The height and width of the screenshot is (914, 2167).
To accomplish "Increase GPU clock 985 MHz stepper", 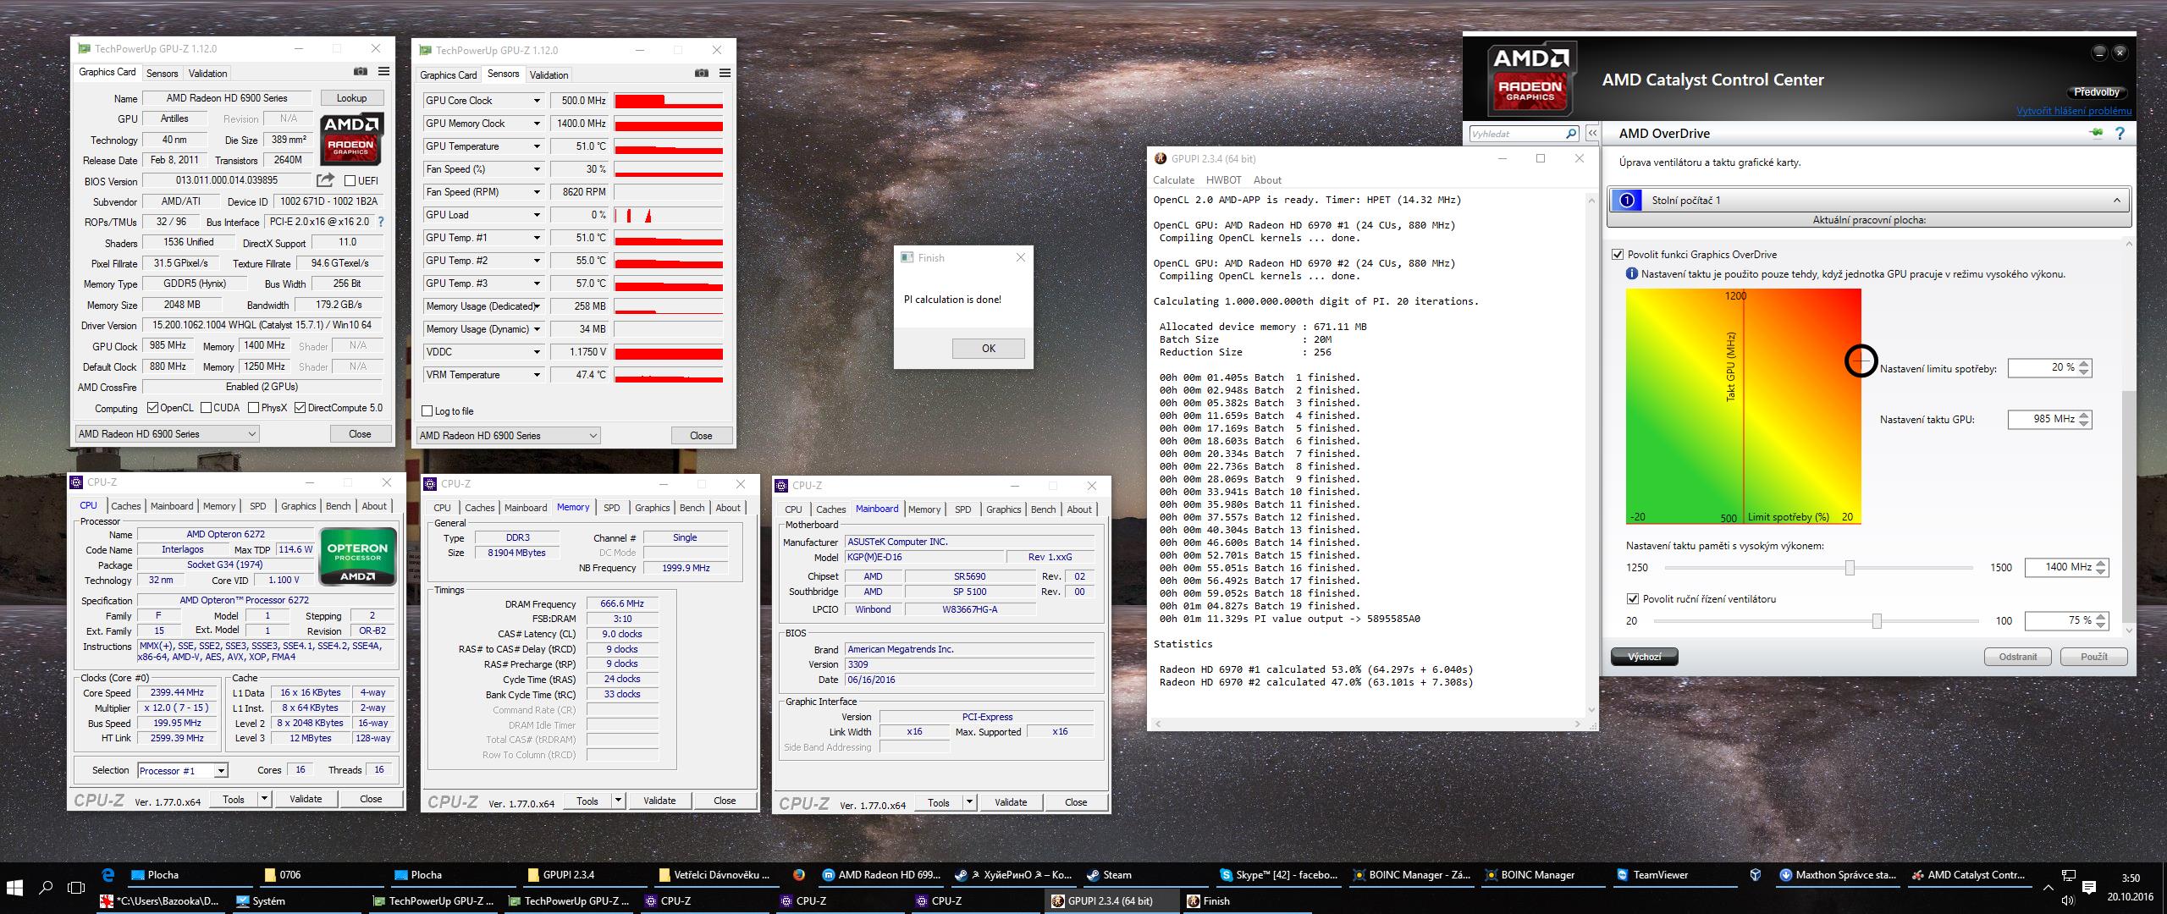I will click(2084, 415).
